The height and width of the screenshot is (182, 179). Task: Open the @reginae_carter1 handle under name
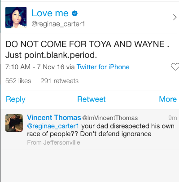pyautogui.click(x=58, y=24)
